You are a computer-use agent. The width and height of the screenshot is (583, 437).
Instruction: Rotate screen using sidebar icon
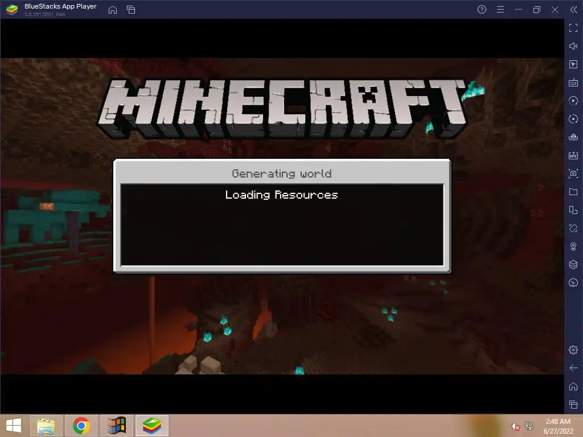[x=573, y=210]
